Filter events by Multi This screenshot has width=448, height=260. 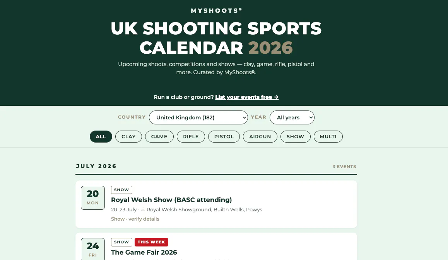point(328,136)
